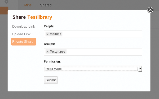Viewport: 159px width, 99px height.
Task: Click the Permission label
Action: [52, 62]
